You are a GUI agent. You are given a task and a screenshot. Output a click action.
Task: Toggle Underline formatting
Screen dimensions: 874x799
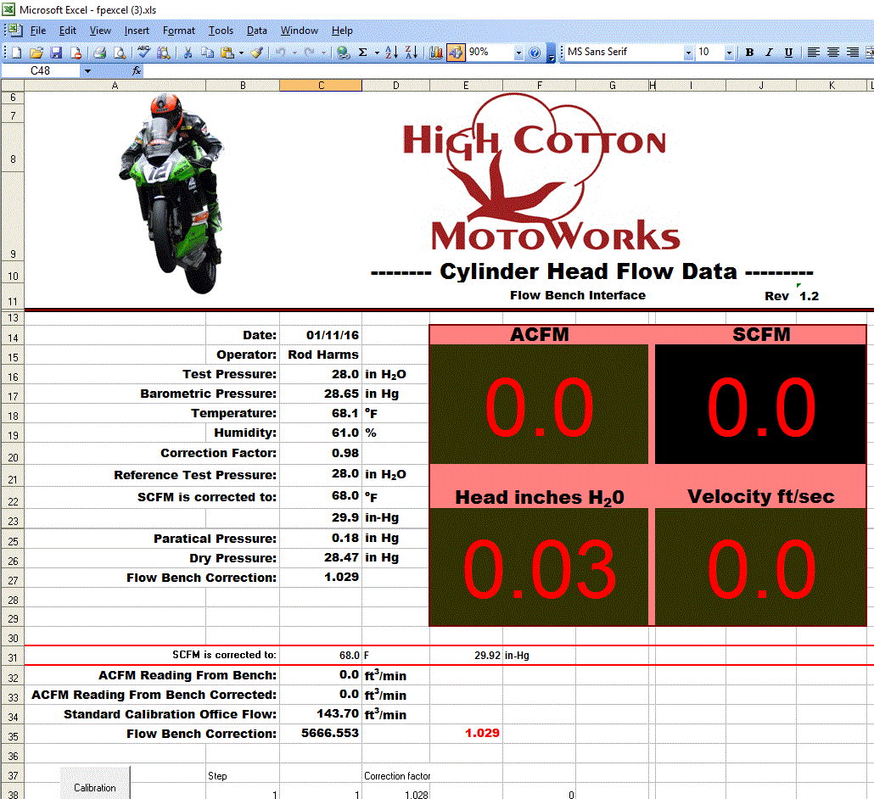click(788, 53)
